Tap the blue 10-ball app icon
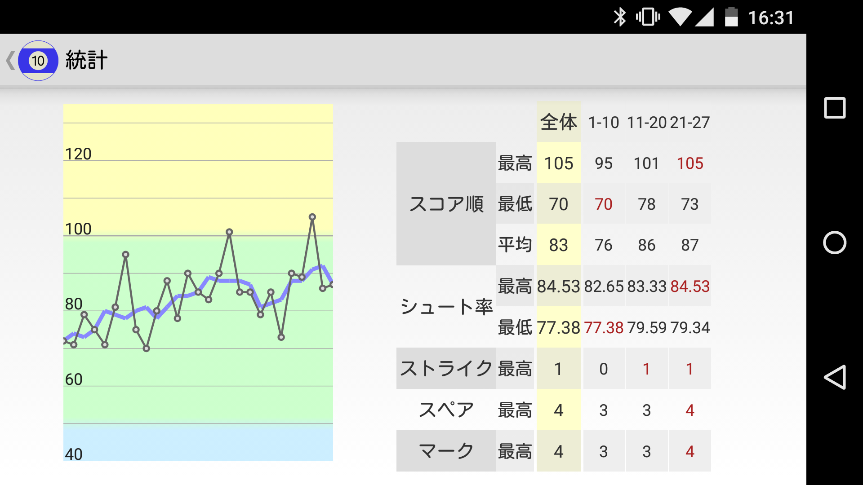This screenshot has width=863, height=485. [38, 61]
